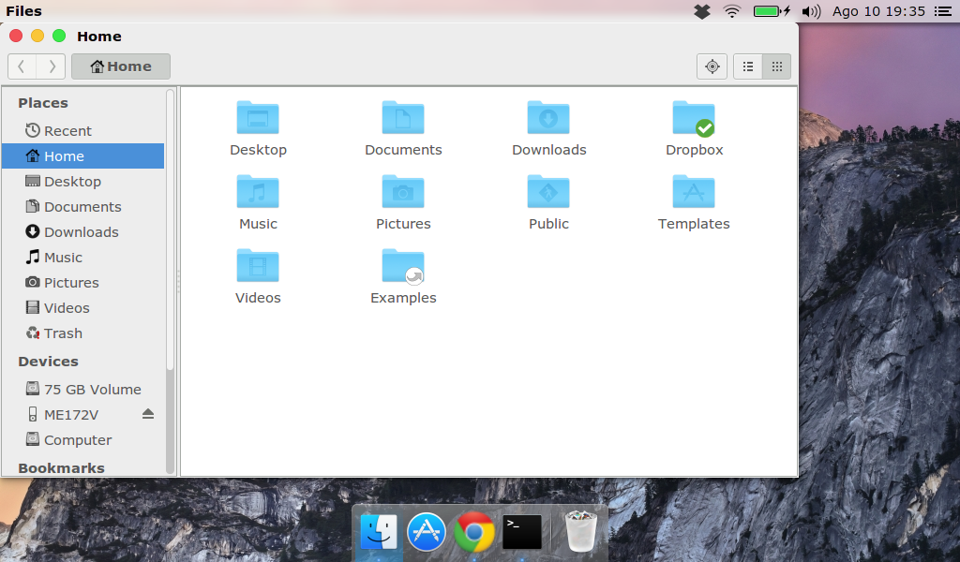Open the session menu in the top bar
The image size is (960, 562).
tap(944, 11)
